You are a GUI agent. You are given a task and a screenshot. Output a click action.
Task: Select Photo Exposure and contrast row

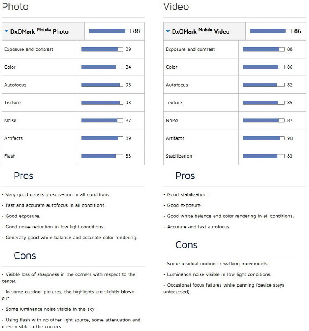click(x=28, y=49)
